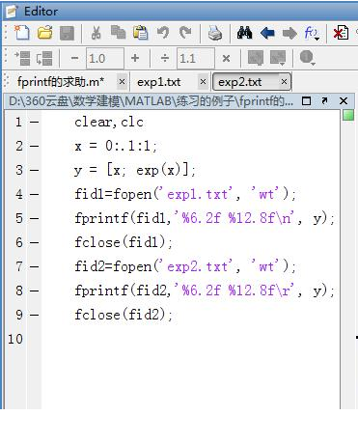Image resolution: width=358 pixels, height=443 pixels.
Task: Maximize the editor document panel
Action: [x=307, y=101]
